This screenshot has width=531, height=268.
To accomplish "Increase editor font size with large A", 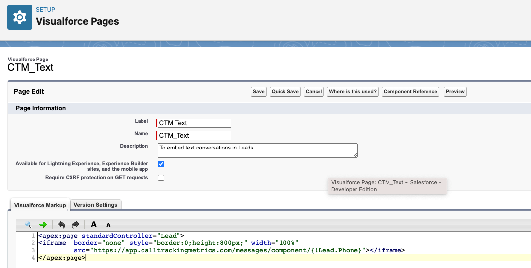I will (x=94, y=224).
